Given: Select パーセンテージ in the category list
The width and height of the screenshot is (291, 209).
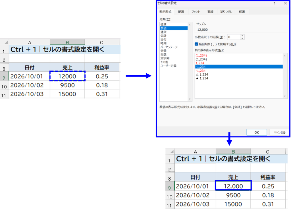Looking at the screenshot, I should click(174, 47).
